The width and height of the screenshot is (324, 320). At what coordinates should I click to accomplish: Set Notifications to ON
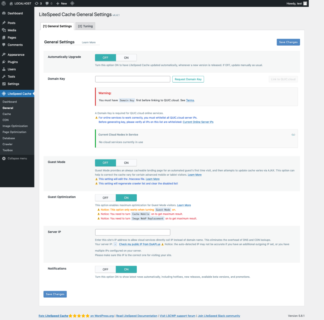126,269
